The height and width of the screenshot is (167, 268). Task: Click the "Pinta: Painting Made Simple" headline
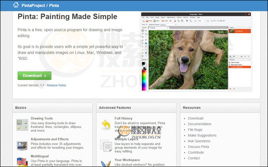[67, 16]
